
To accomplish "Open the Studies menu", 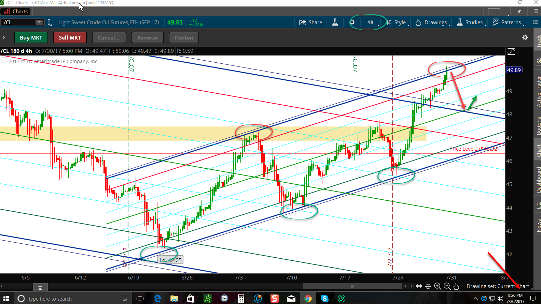I will pyautogui.click(x=471, y=22).
